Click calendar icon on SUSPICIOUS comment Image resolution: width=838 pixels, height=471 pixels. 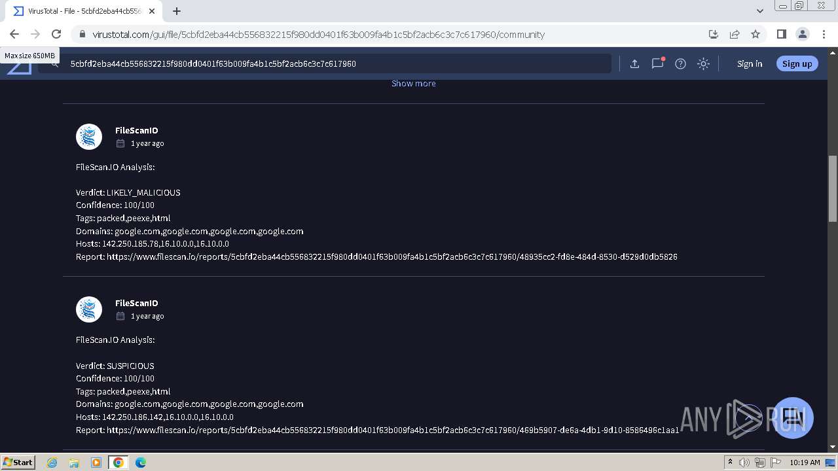pos(120,316)
